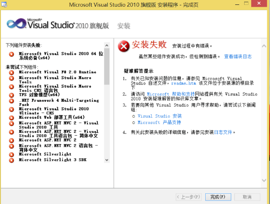Select 'Microsoft Web 部署工具(x64)' entry text
Viewport: 270px width, 204px height.
[52, 117]
